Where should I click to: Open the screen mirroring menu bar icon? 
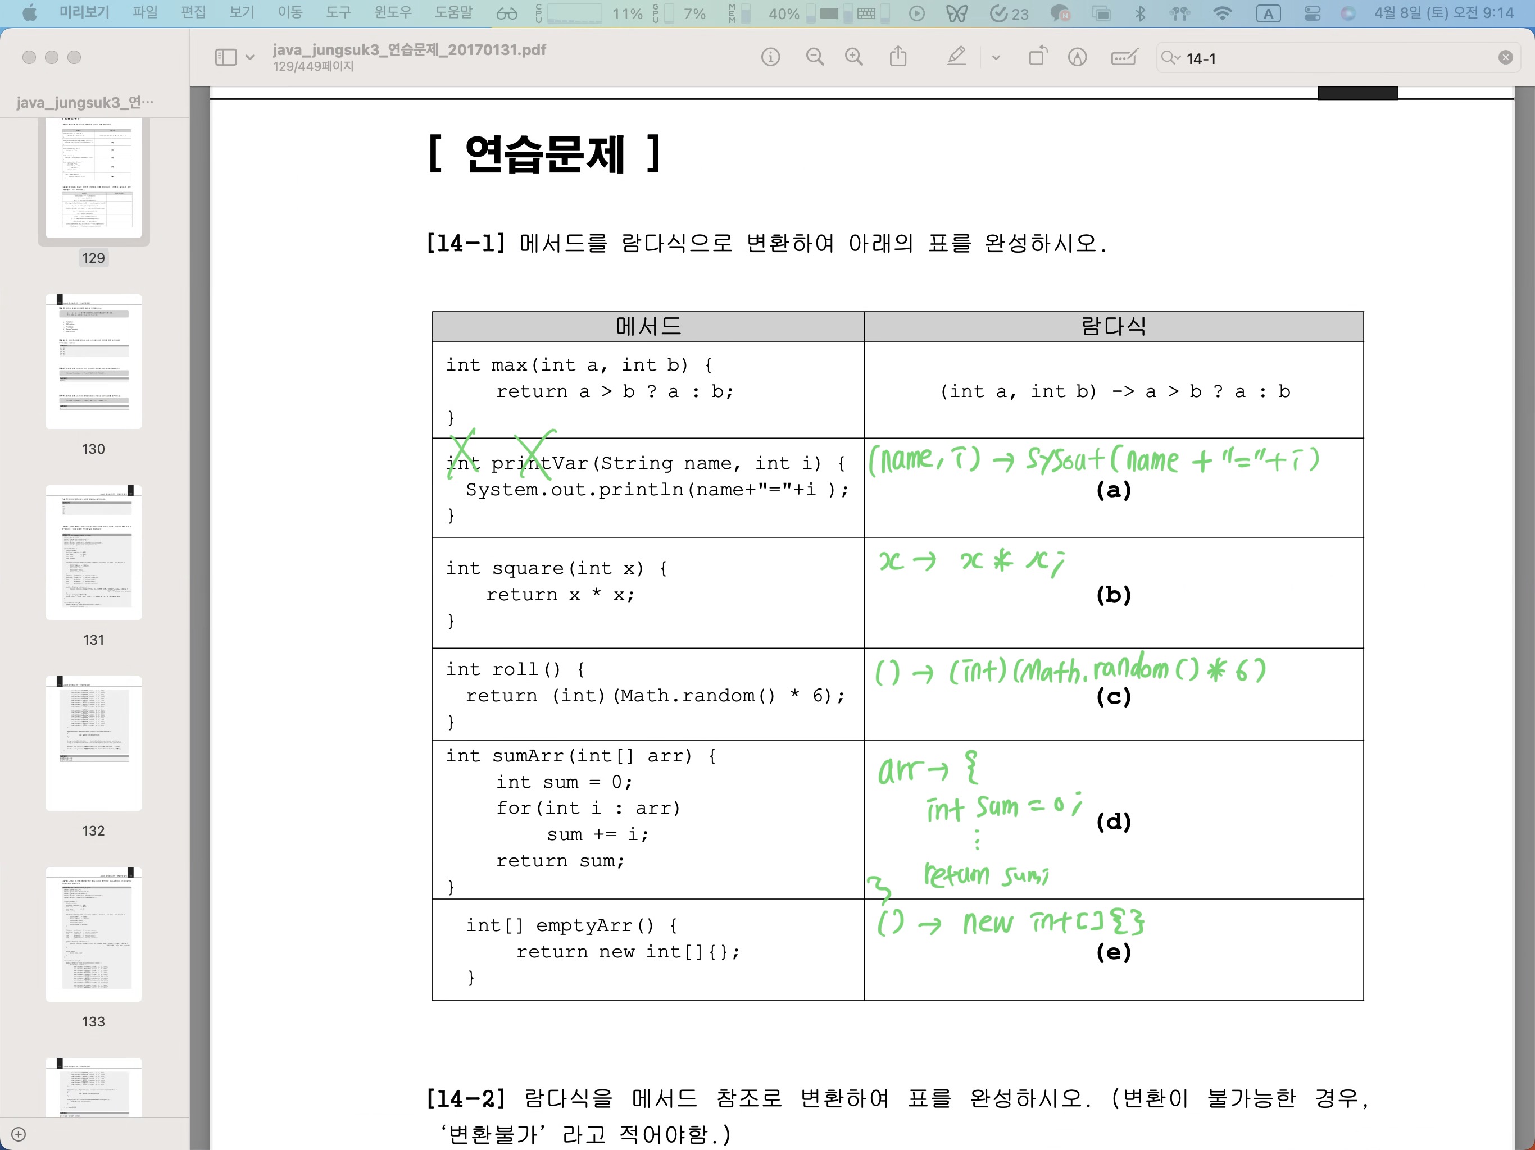1101,13
